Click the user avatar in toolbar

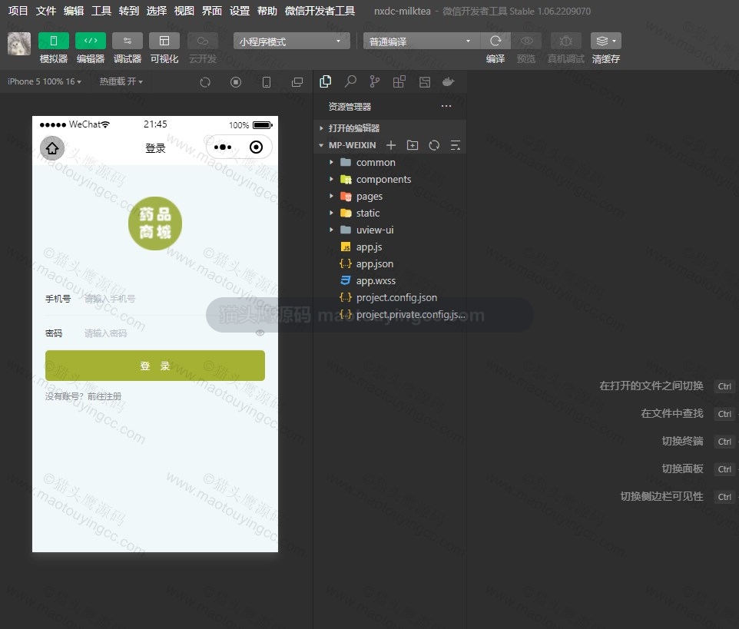(19, 44)
